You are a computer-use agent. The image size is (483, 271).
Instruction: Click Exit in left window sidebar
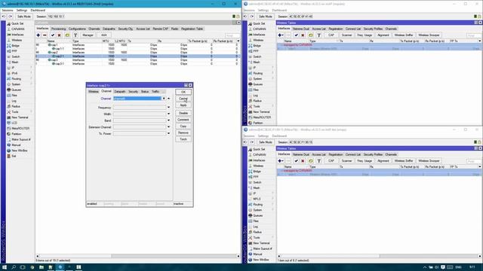click(14, 157)
